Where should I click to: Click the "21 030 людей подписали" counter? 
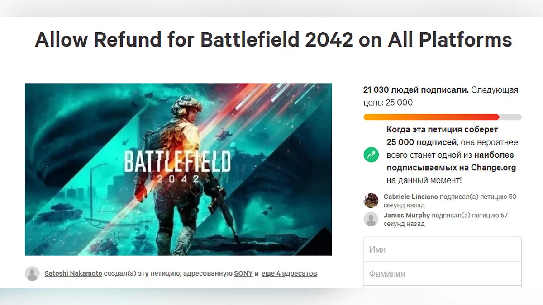[x=416, y=90]
